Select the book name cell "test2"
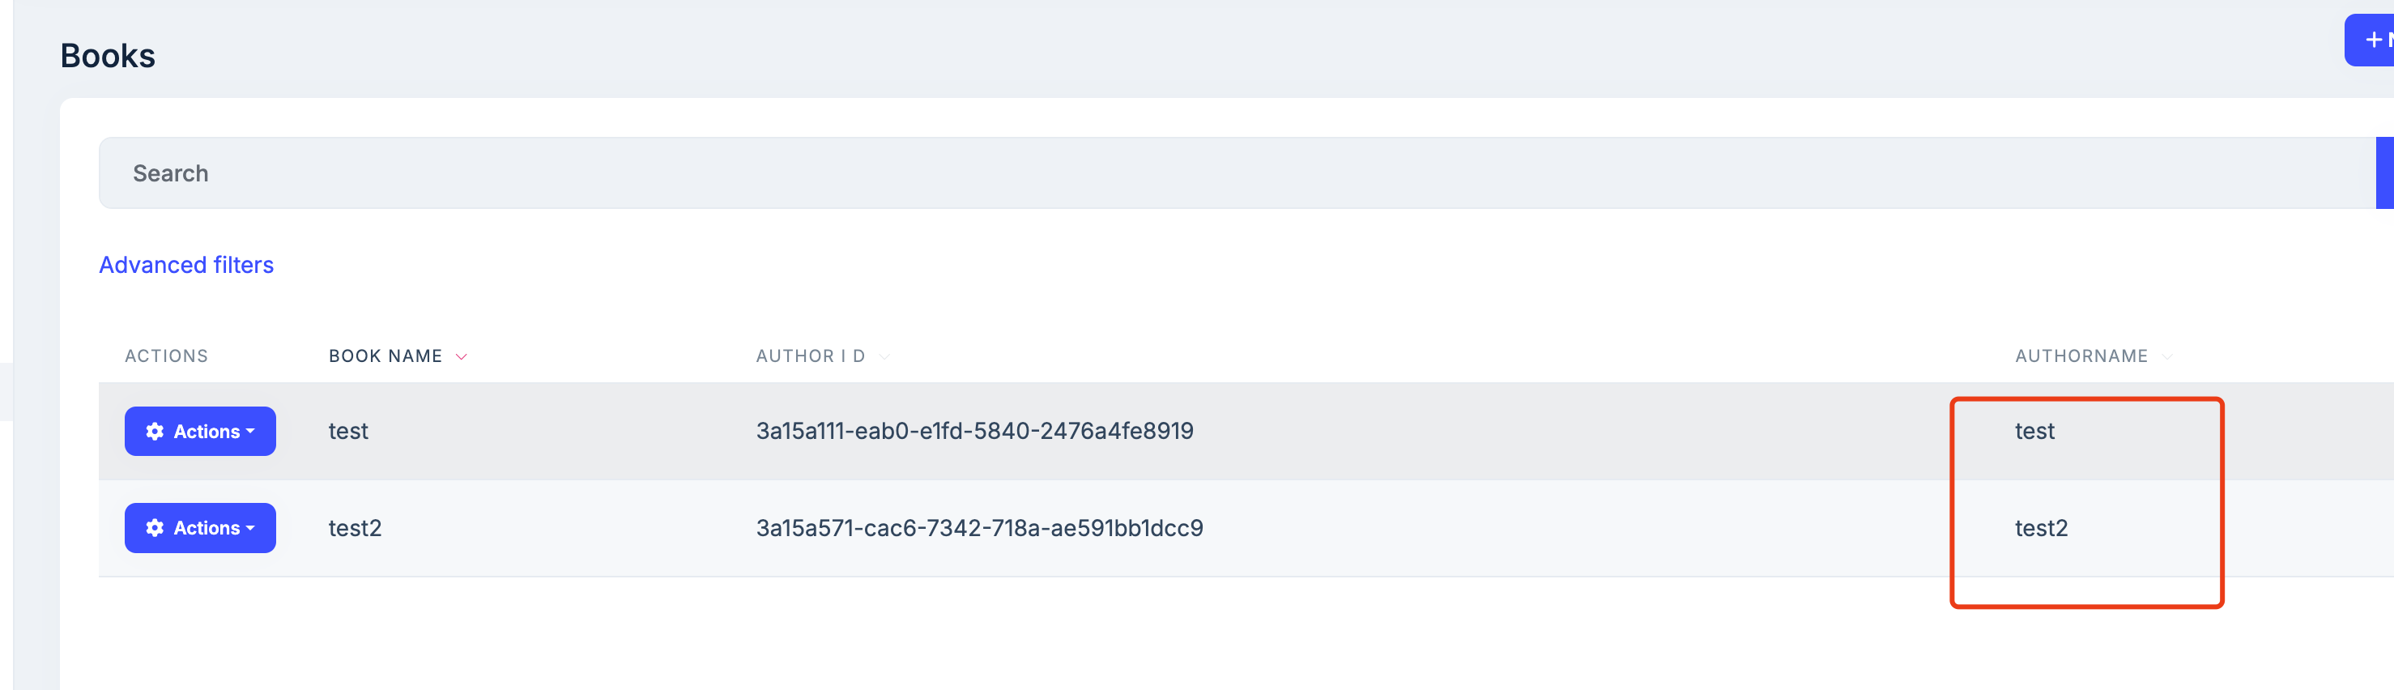This screenshot has width=2394, height=690. point(355,528)
